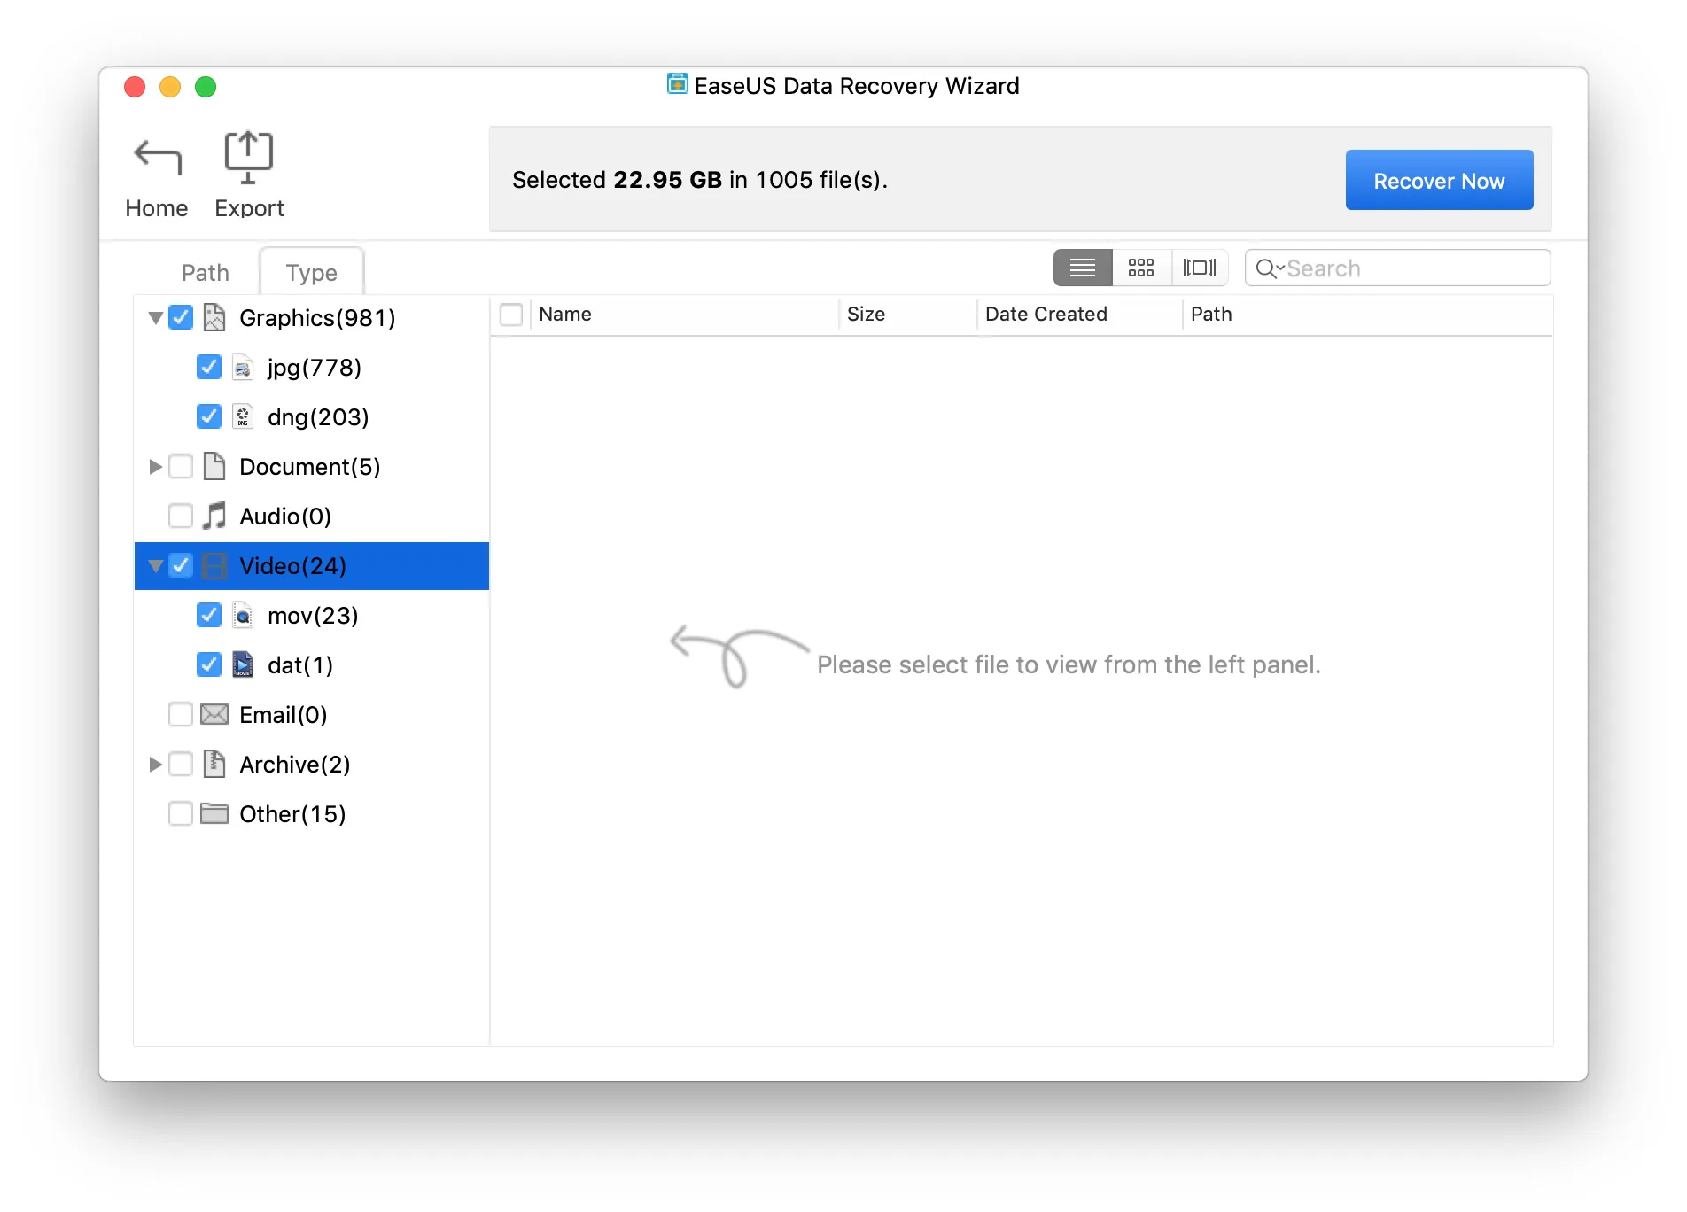
Task: Check the Audio(0) checkbox
Action: [x=181, y=516]
